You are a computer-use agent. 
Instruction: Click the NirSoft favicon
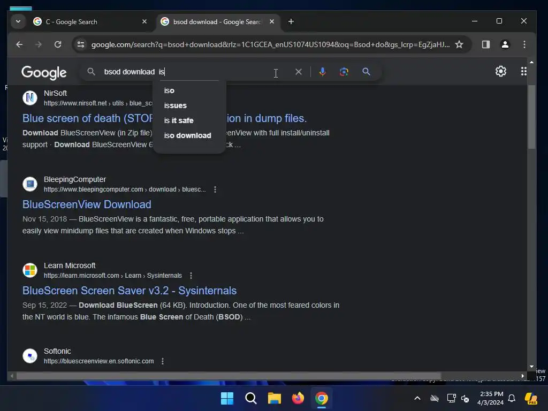click(x=30, y=98)
